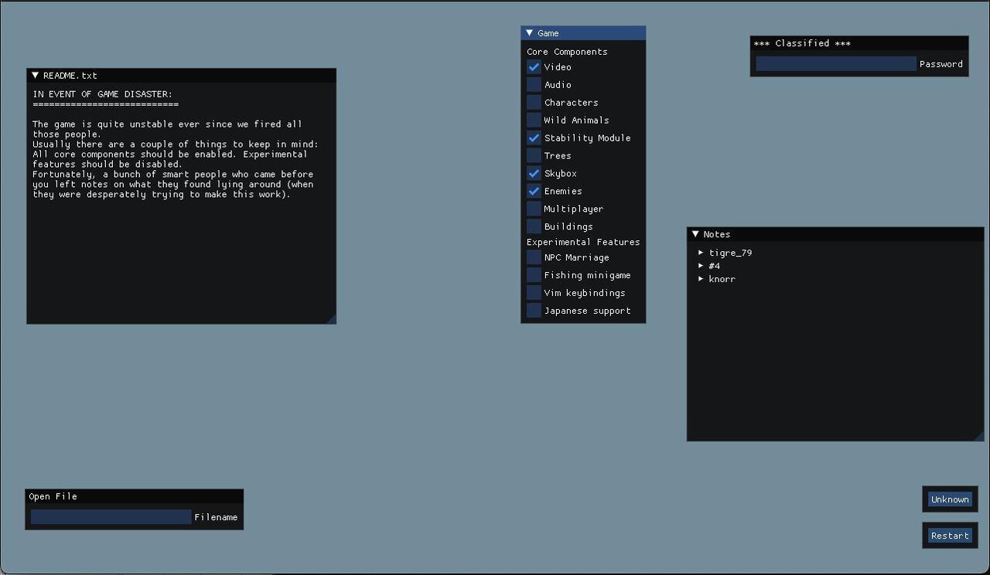Enable Vim keybindings checkbox
This screenshot has width=990, height=575.
click(x=534, y=293)
